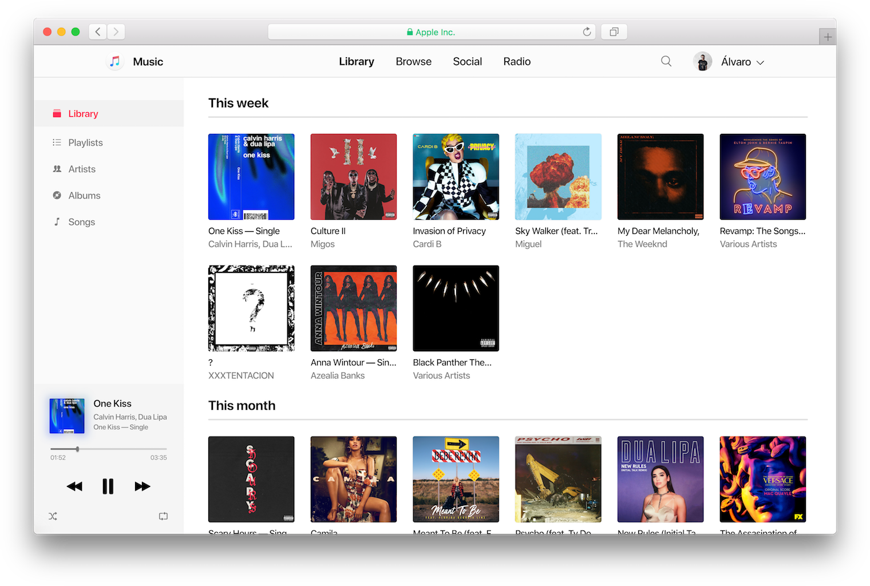Click The Weeknd artist link
Viewport: 870px width, 586px height.
[642, 244]
